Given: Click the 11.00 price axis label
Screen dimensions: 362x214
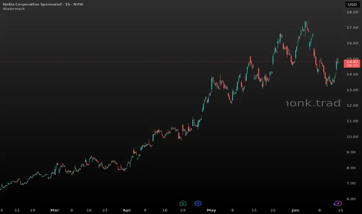Looking at the screenshot, I should tap(352, 121).
